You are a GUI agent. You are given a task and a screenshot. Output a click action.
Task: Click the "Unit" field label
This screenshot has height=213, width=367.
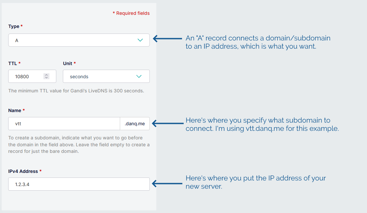point(68,63)
